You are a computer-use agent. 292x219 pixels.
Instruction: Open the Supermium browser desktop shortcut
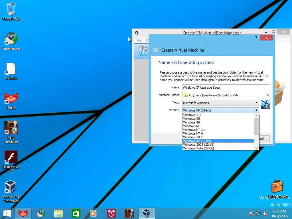[11, 41]
